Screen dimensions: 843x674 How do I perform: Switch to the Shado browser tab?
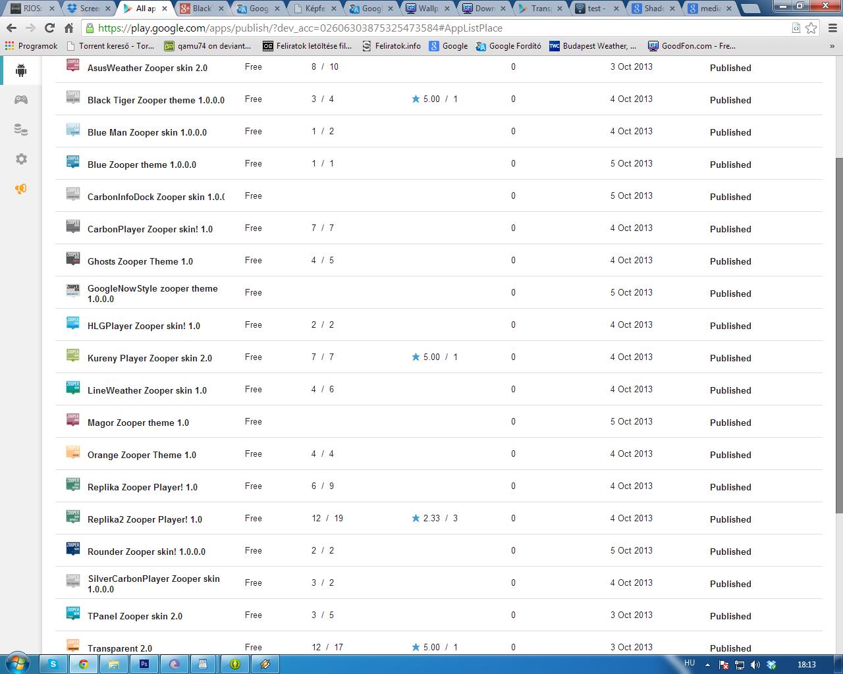coord(654,9)
